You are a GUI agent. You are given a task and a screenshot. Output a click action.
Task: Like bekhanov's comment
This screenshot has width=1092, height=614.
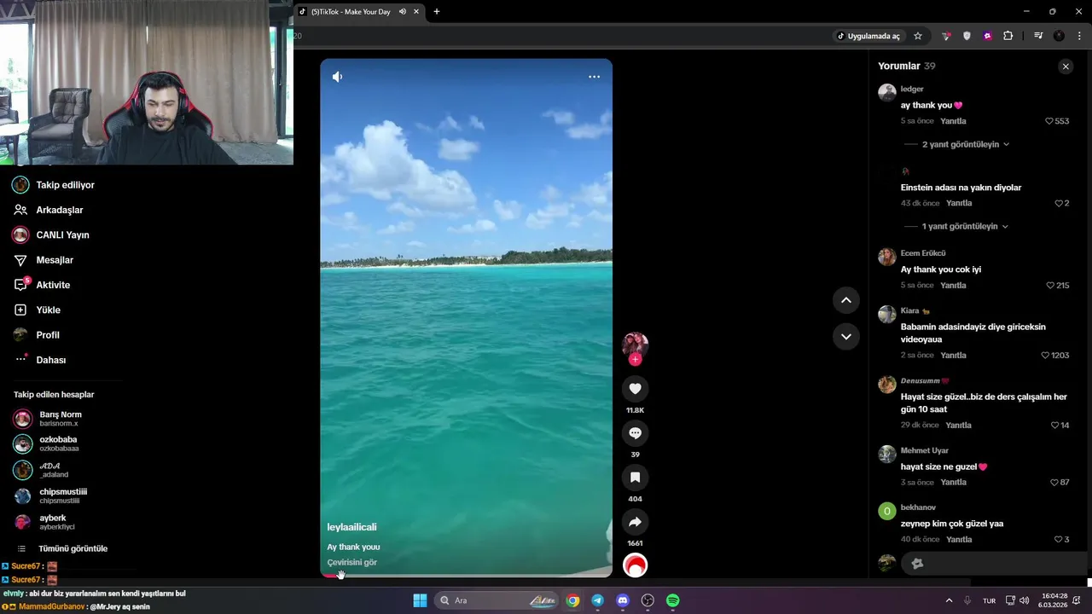1058,540
